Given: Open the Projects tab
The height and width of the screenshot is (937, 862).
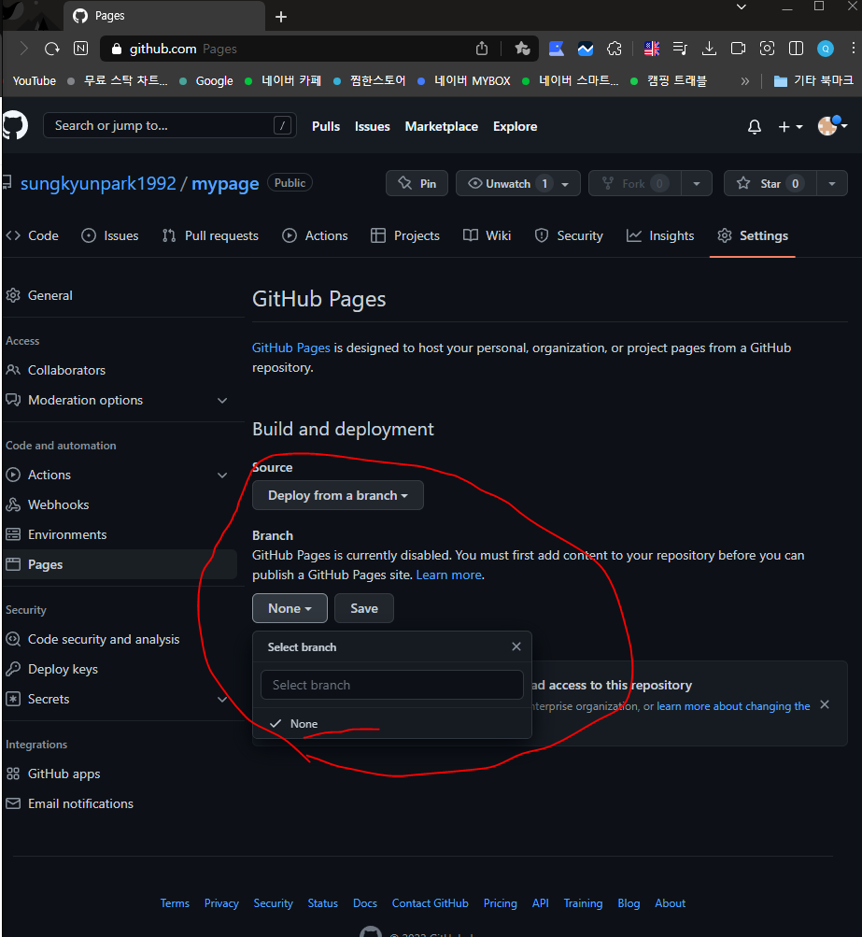Looking at the screenshot, I should pos(405,235).
